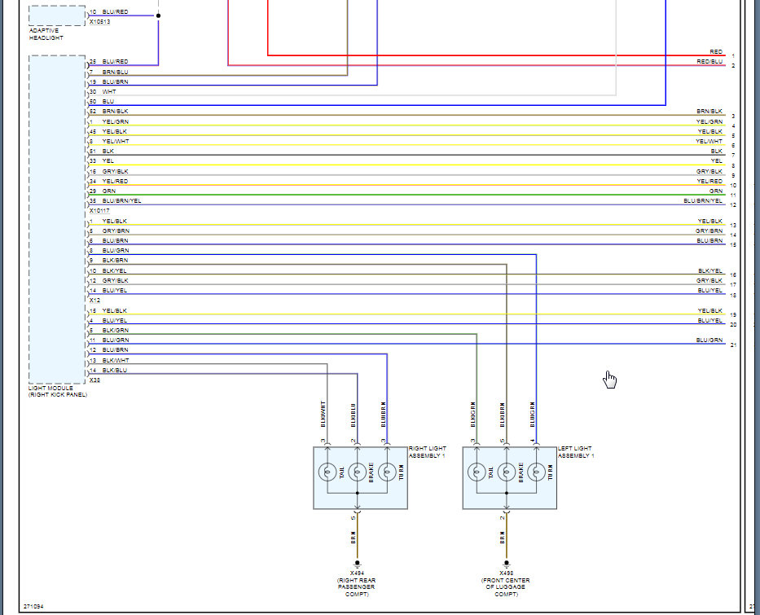Viewport: 760px width, 615px height.
Task: Click the Left Light Assembly tail lamp symbol
Action: 477,472
